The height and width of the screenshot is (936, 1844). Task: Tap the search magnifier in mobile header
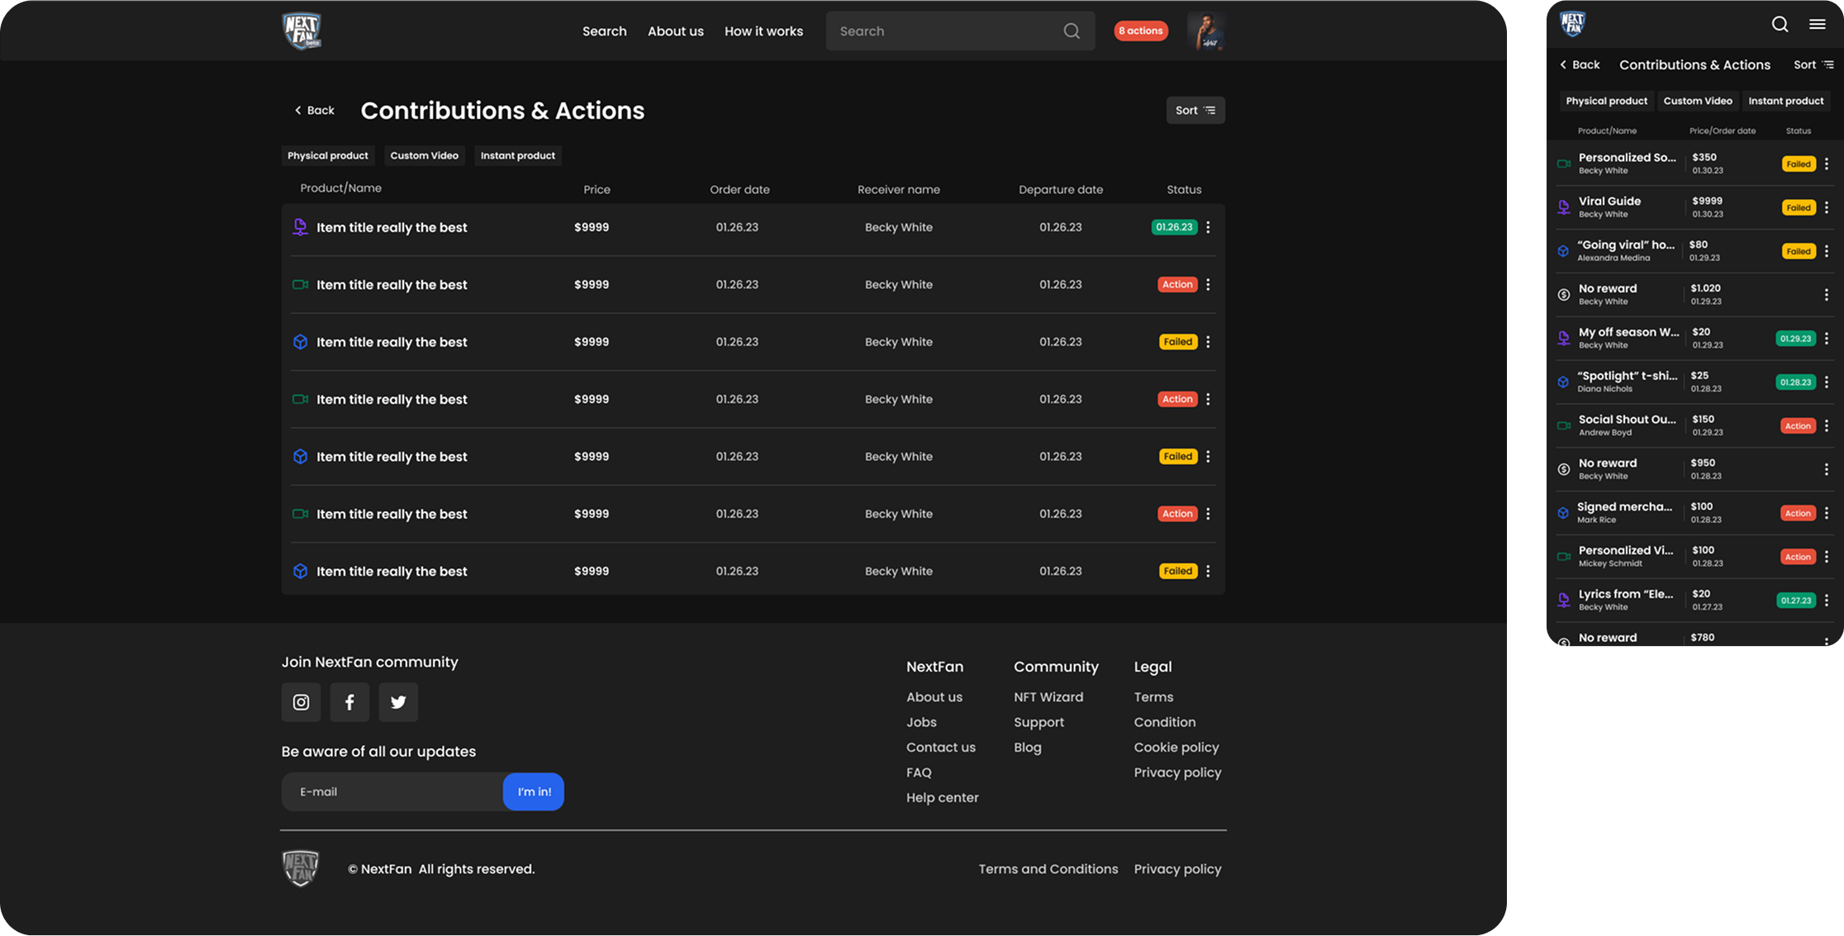(1780, 24)
